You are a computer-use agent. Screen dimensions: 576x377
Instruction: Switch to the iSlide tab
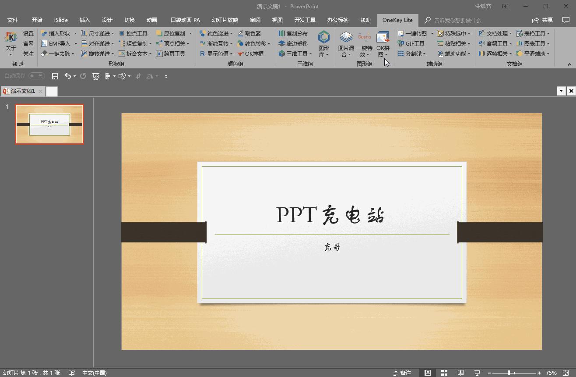[x=61, y=20]
